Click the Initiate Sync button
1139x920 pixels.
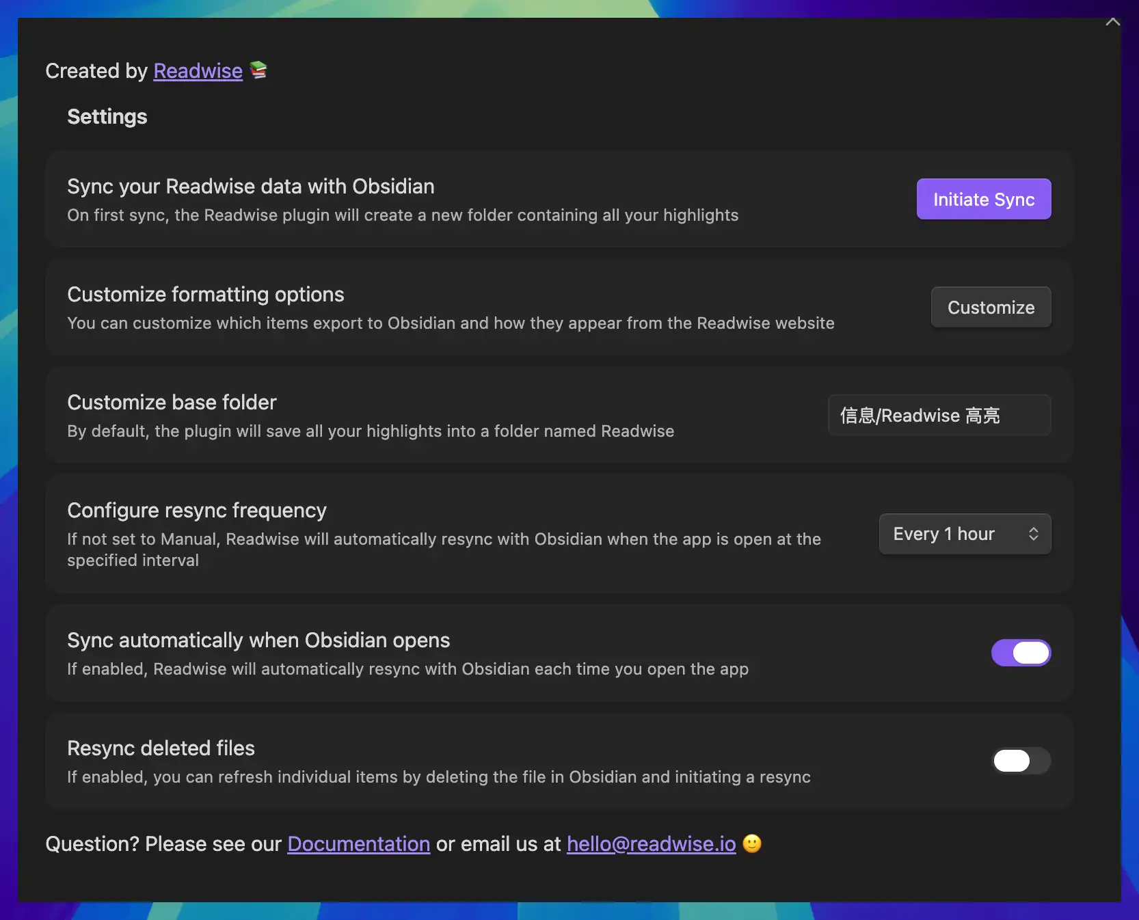984,199
